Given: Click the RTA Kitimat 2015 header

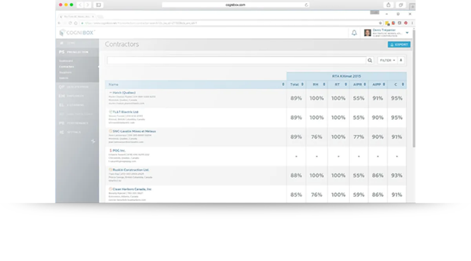Looking at the screenshot, I should pos(347,76).
